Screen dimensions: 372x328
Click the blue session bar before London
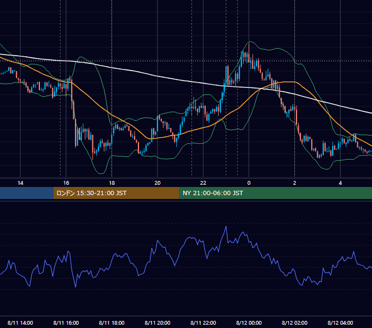(27, 193)
